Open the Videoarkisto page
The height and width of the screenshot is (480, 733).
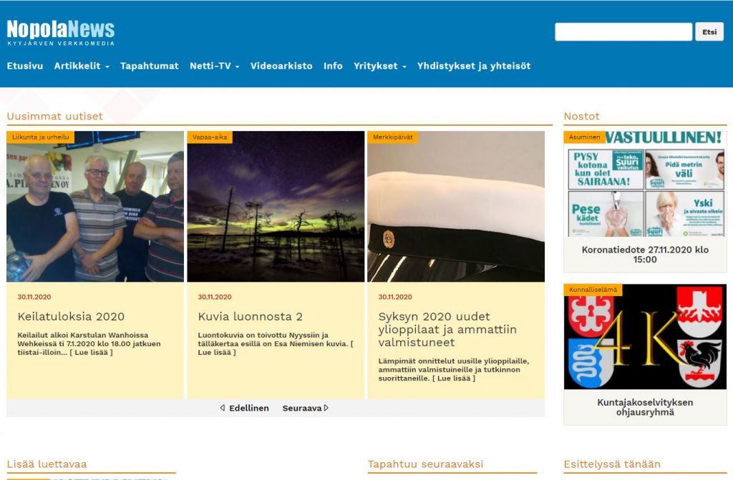click(x=281, y=66)
